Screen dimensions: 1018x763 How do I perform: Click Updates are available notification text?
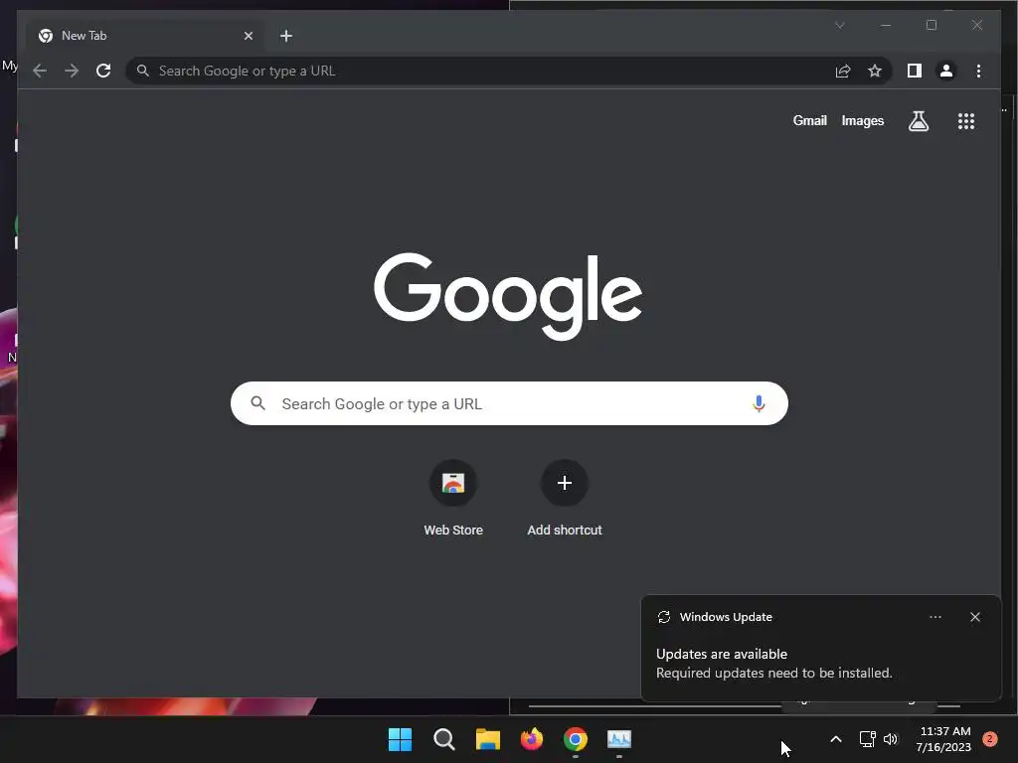point(722,654)
